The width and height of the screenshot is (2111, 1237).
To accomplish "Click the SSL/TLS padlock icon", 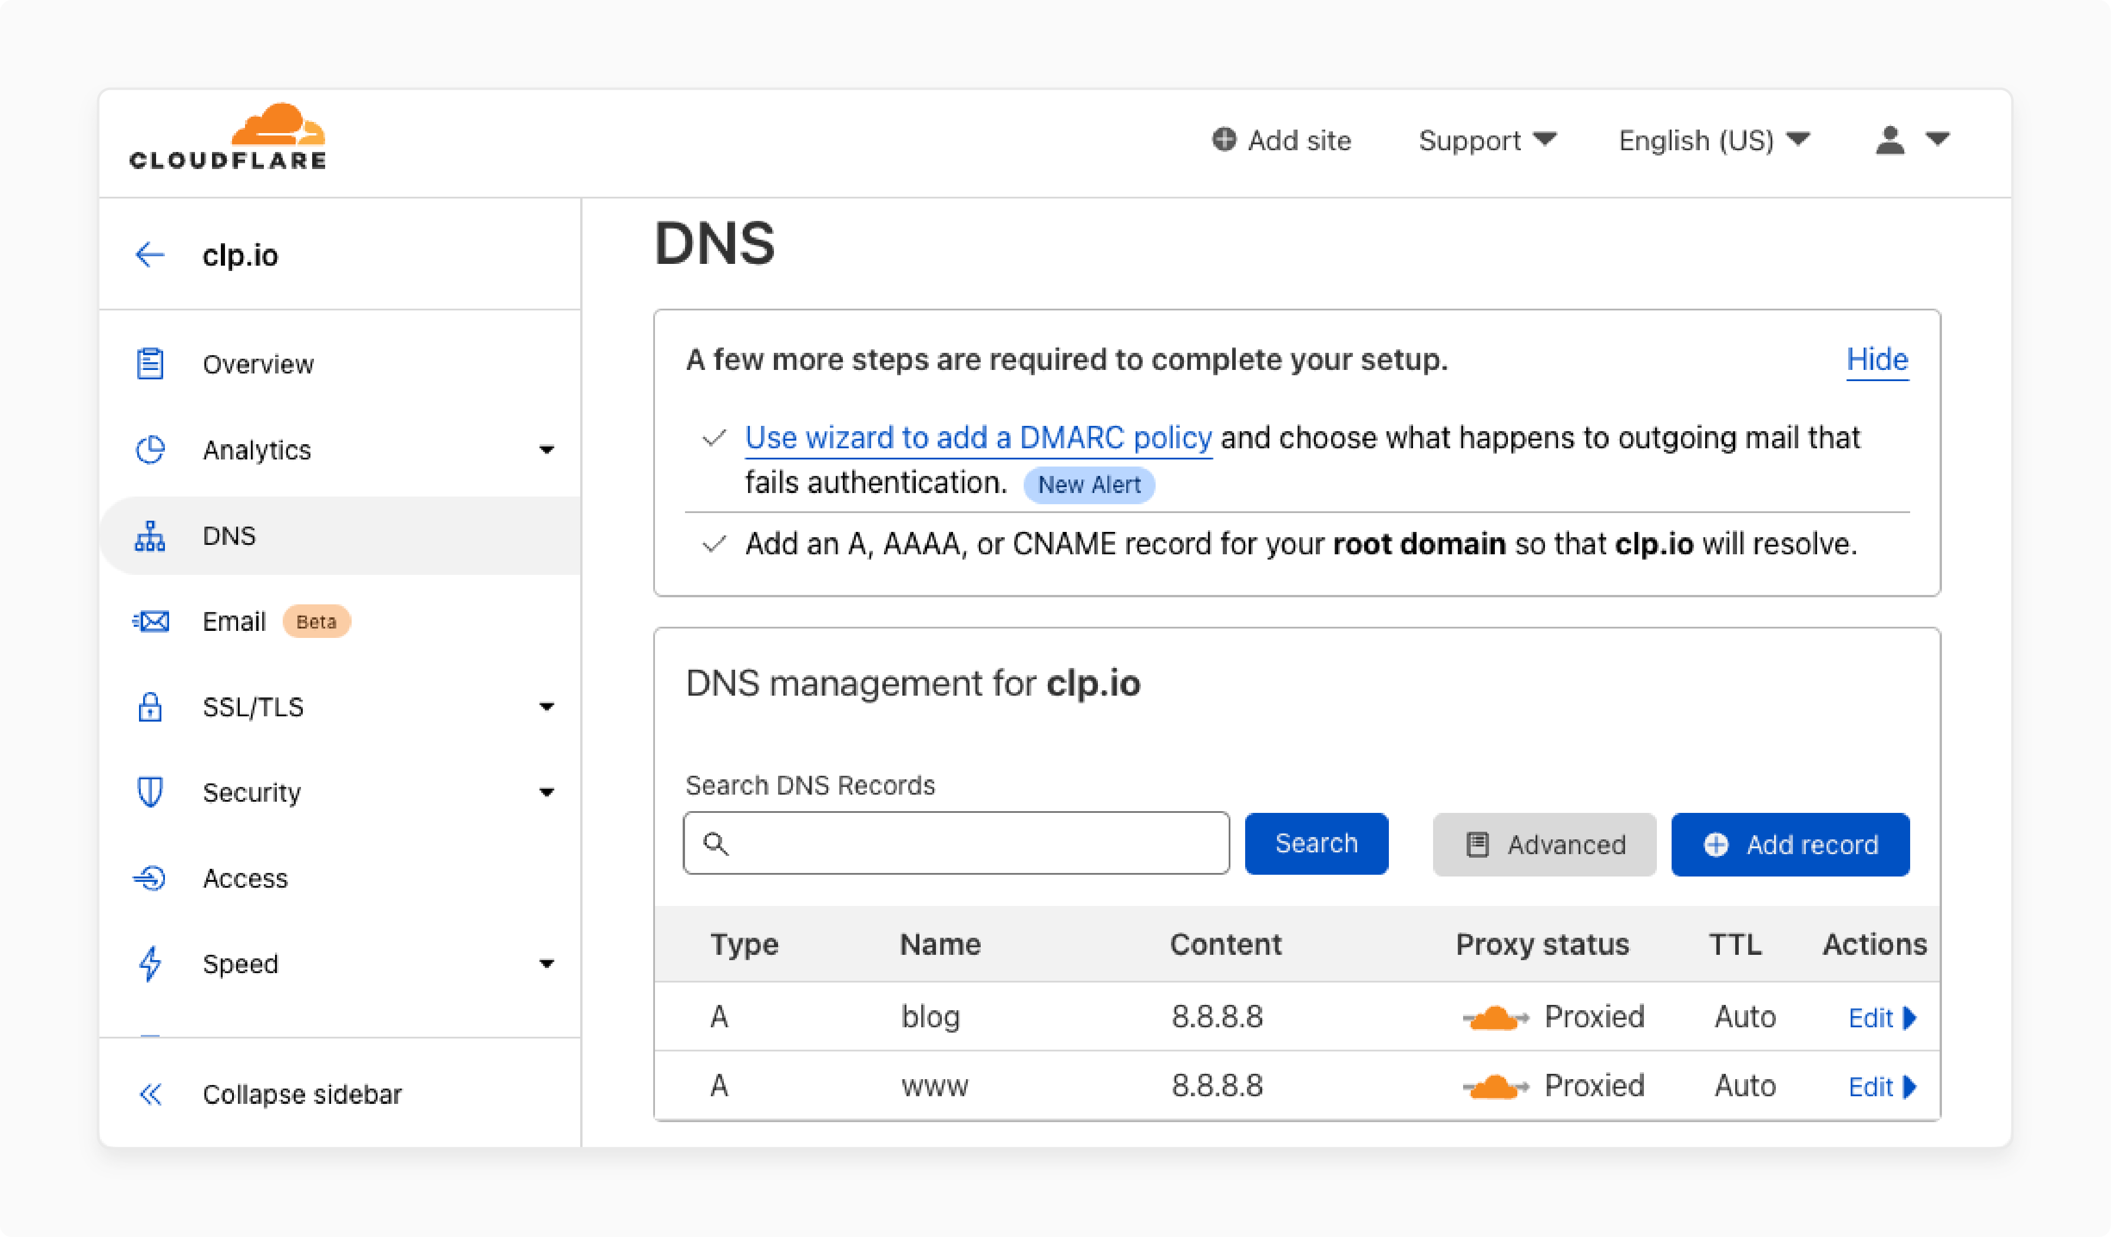I will tap(150, 707).
